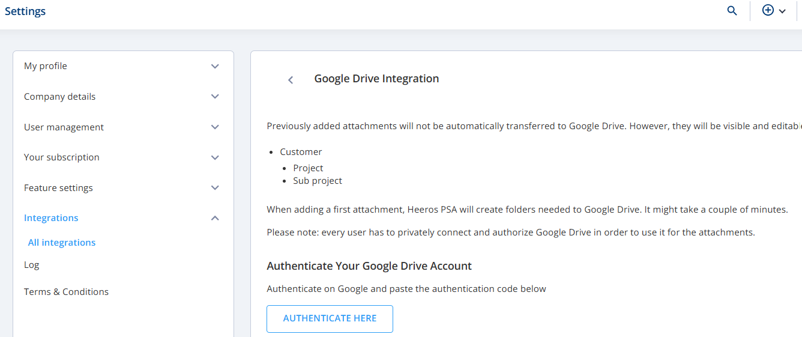Click the Project bullet item
The image size is (802, 337).
(x=308, y=168)
